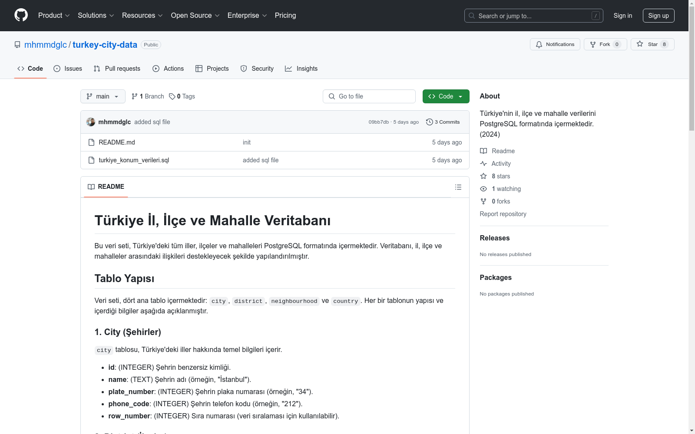Click the Go to file search icon

click(x=332, y=96)
